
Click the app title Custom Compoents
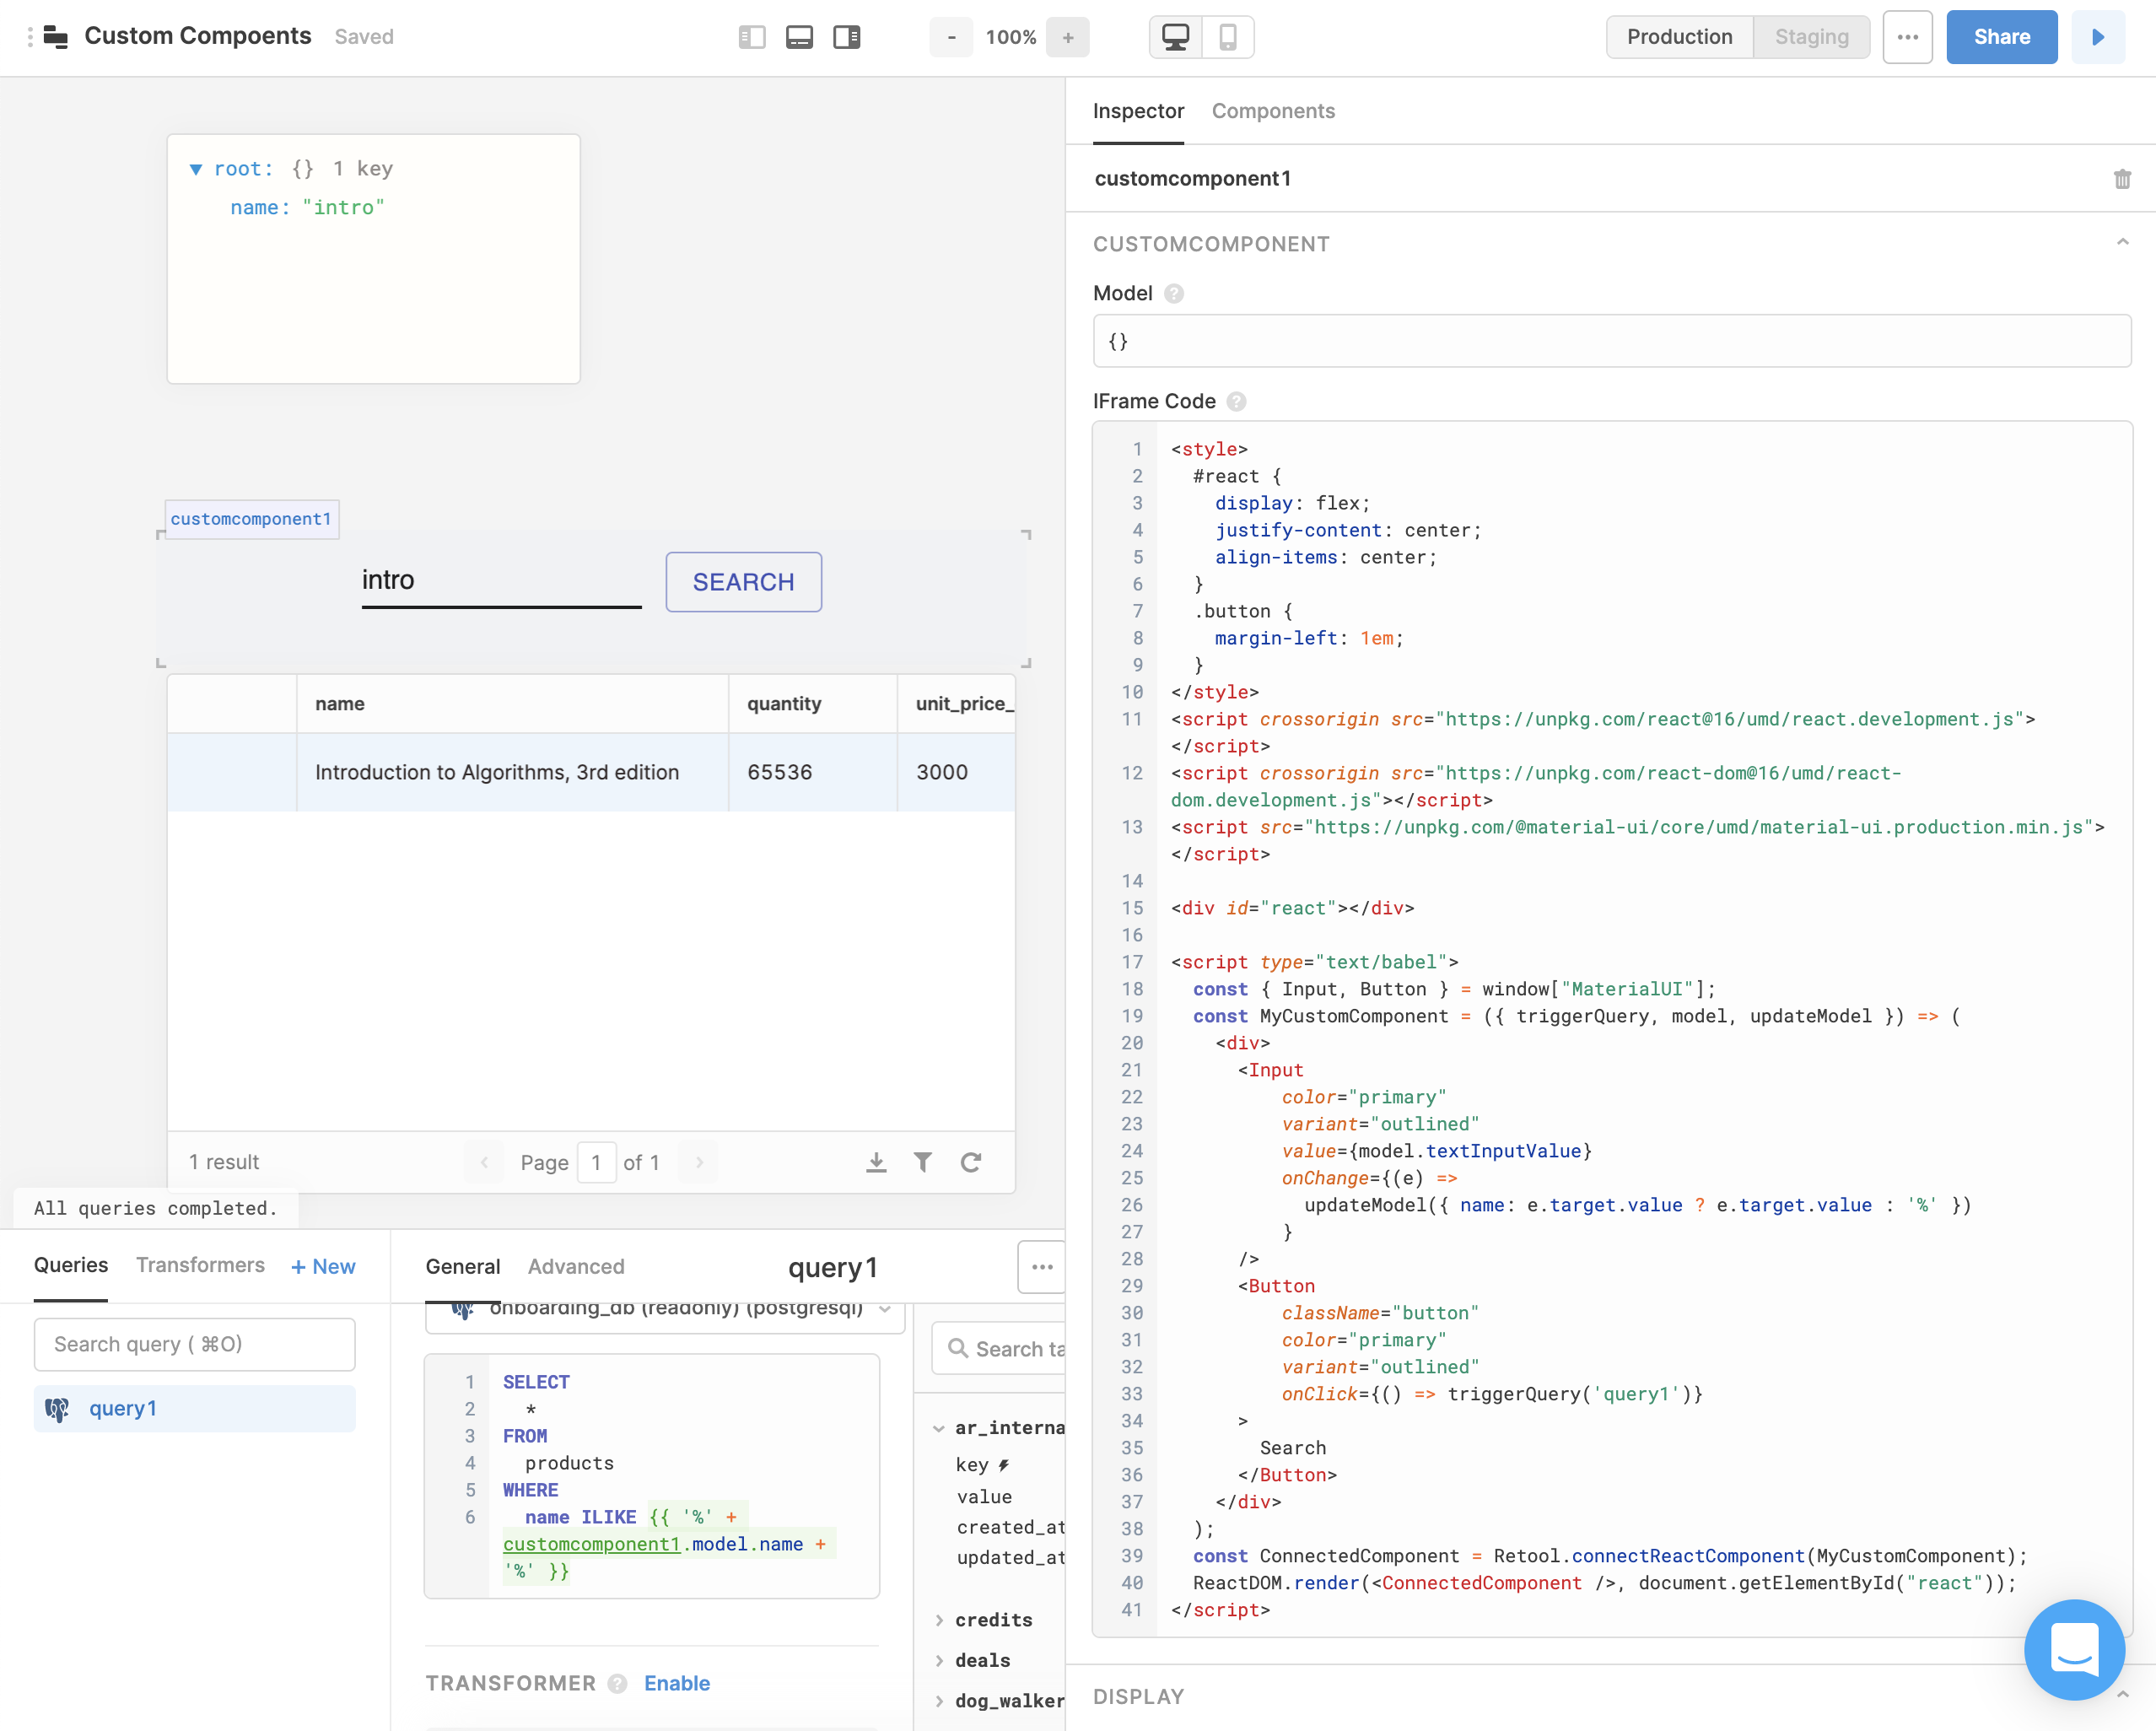pos(198,36)
